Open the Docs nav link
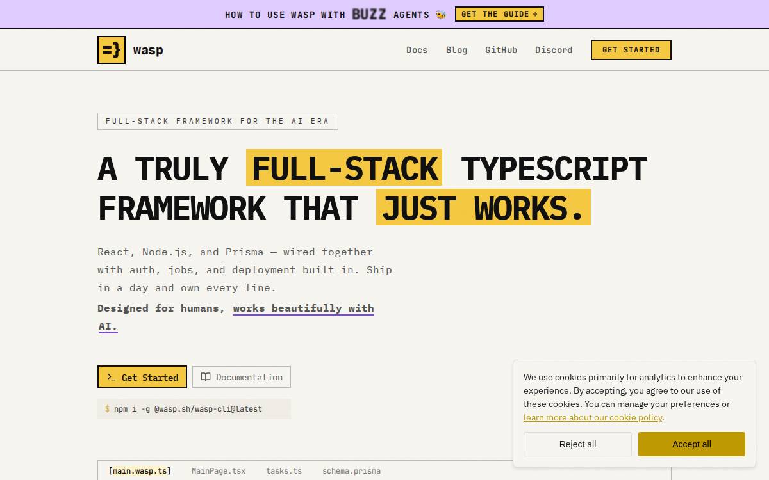 [417, 50]
